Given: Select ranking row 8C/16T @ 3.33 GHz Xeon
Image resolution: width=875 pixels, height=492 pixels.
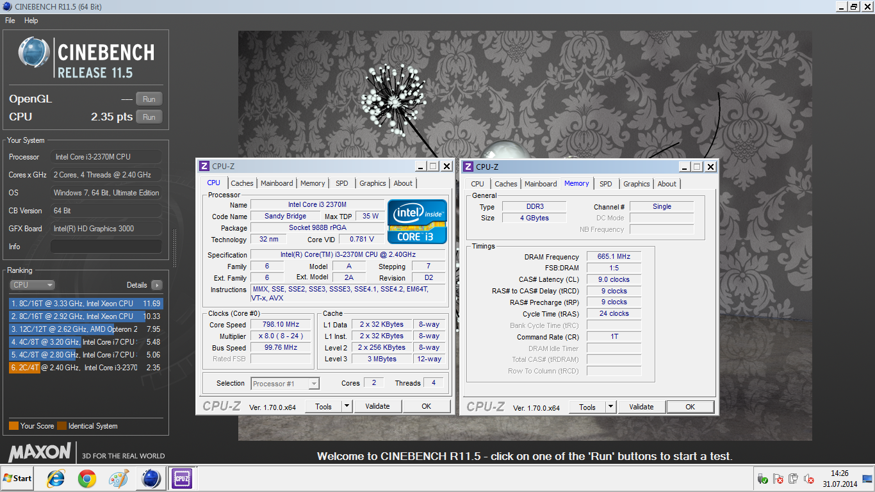Looking at the screenshot, I should (86, 304).
